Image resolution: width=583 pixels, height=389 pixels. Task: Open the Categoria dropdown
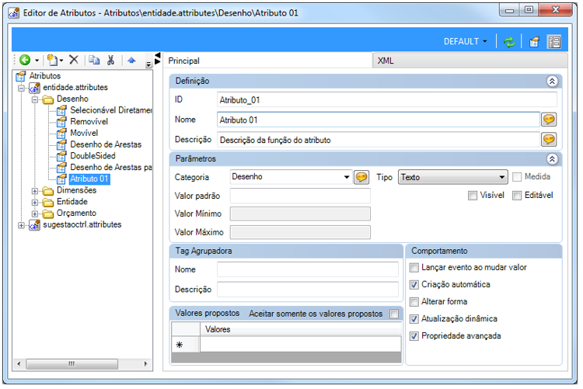pyautogui.click(x=346, y=177)
